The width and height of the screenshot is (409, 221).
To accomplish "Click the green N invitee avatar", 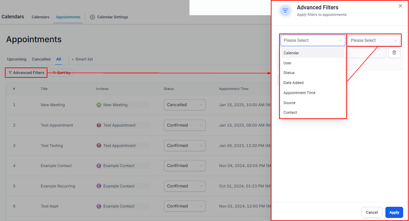I will point(99,105).
